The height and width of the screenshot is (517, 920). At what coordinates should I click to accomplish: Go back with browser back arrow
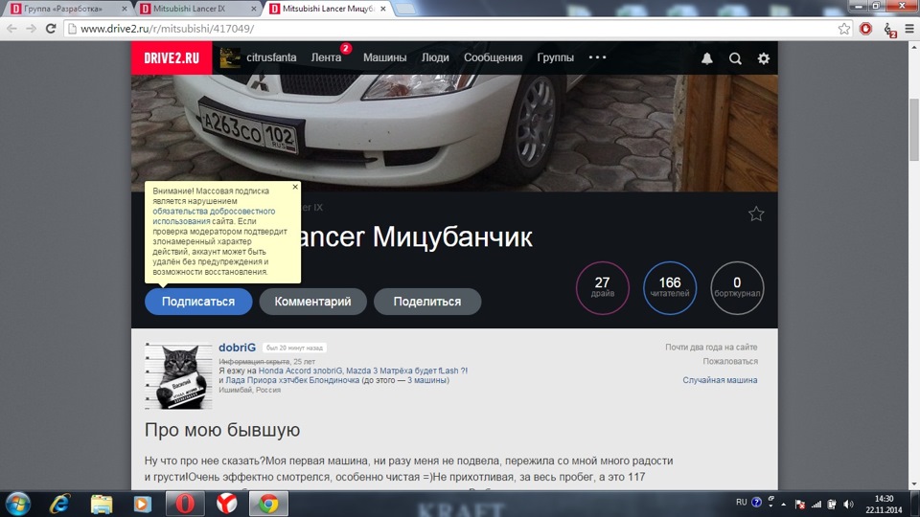coord(11,28)
